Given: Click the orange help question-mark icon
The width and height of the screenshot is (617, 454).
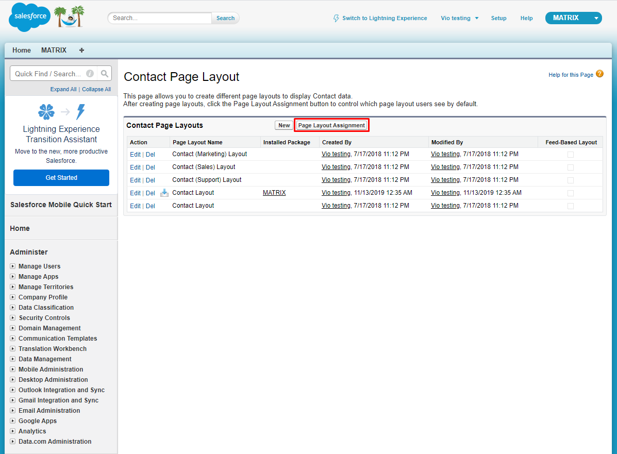Looking at the screenshot, I should [x=599, y=74].
